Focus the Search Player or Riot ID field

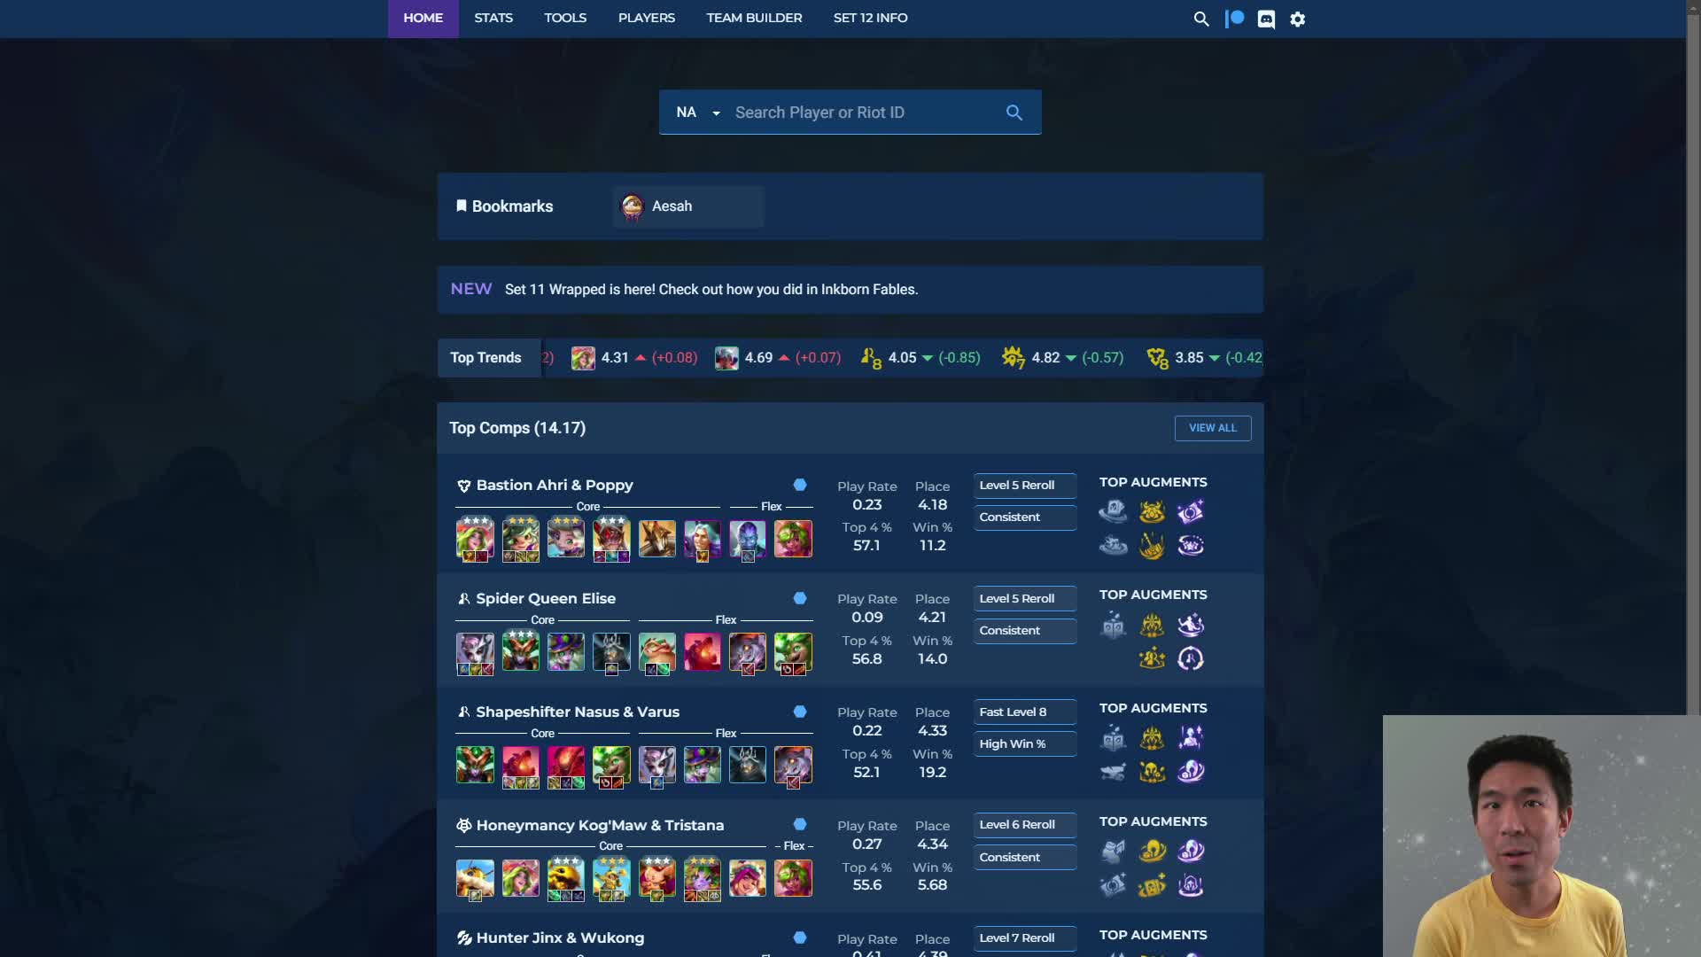[x=864, y=113]
